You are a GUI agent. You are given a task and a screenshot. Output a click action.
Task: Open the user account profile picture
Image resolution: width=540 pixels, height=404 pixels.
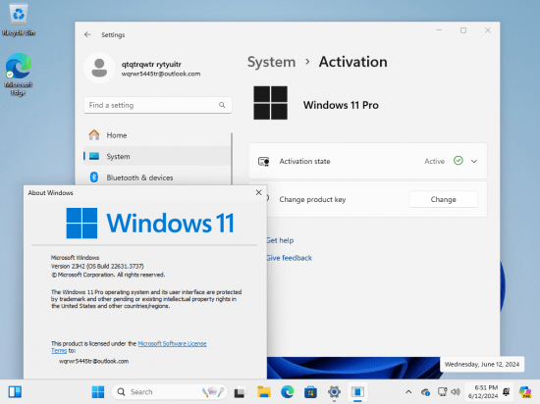99,68
